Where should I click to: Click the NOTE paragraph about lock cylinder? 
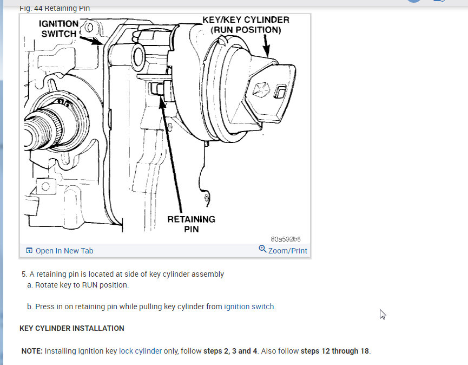click(195, 351)
